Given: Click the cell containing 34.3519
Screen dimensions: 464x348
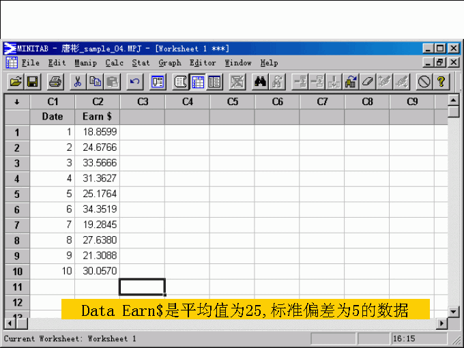Looking at the screenshot, I should (x=97, y=209).
